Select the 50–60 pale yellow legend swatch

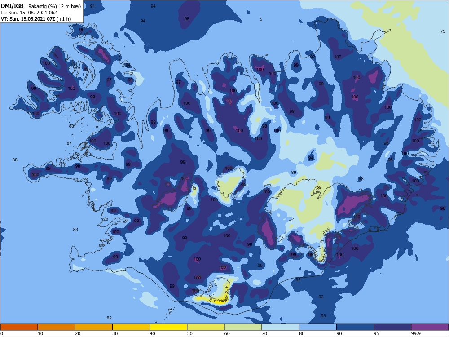[x=206, y=327]
